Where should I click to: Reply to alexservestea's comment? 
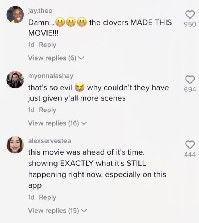click(48, 197)
